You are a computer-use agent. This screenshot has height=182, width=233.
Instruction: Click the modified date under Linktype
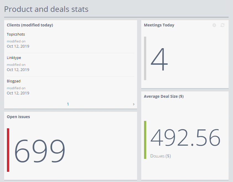point(18,70)
